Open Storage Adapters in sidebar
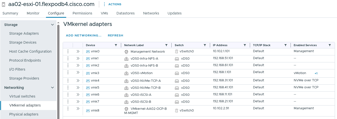This screenshot has width=337, height=119. (x=24, y=33)
